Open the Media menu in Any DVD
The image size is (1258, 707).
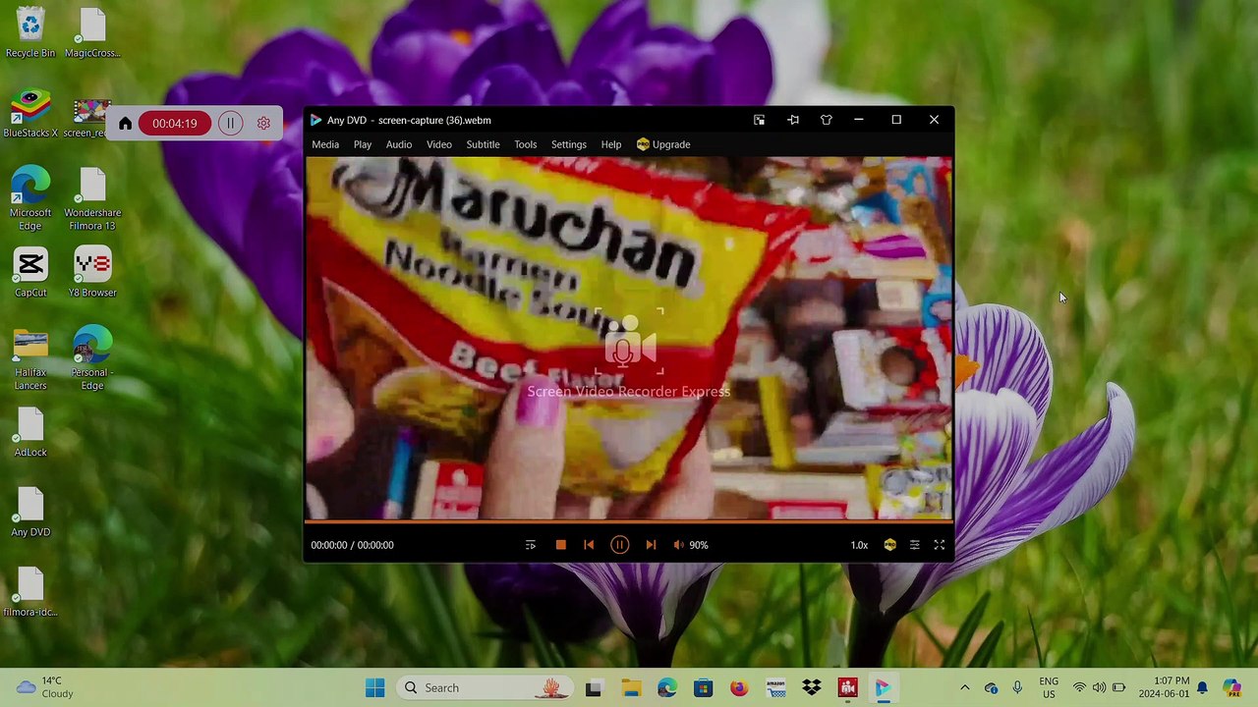[x=325, y=144]
